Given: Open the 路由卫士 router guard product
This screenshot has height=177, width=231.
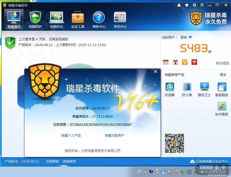Looking at the screenshot, I should pos(204,90).
